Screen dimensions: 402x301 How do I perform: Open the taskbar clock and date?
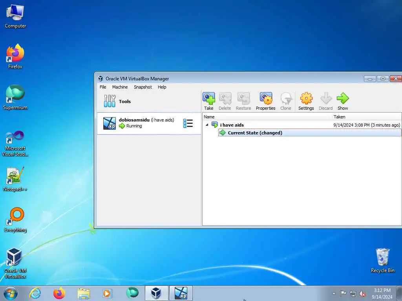click(x=382, y=294)
